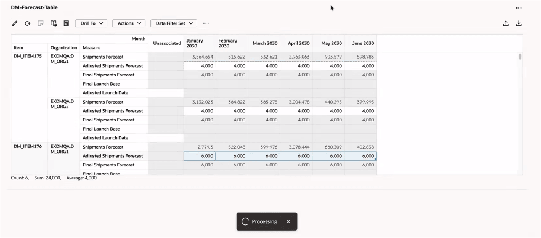Click cell value 3,132.023
Viewport: 541px width, 238px height.
coord(203,102)
